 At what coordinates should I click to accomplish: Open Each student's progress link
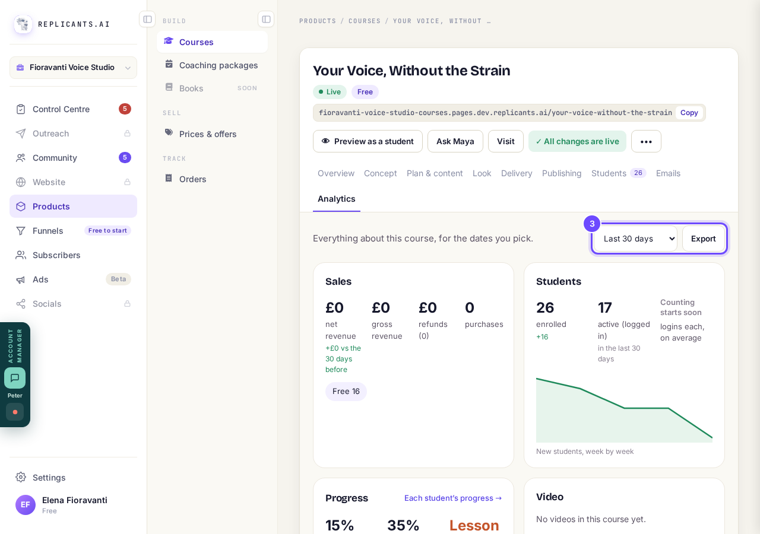tap(453, 498)
